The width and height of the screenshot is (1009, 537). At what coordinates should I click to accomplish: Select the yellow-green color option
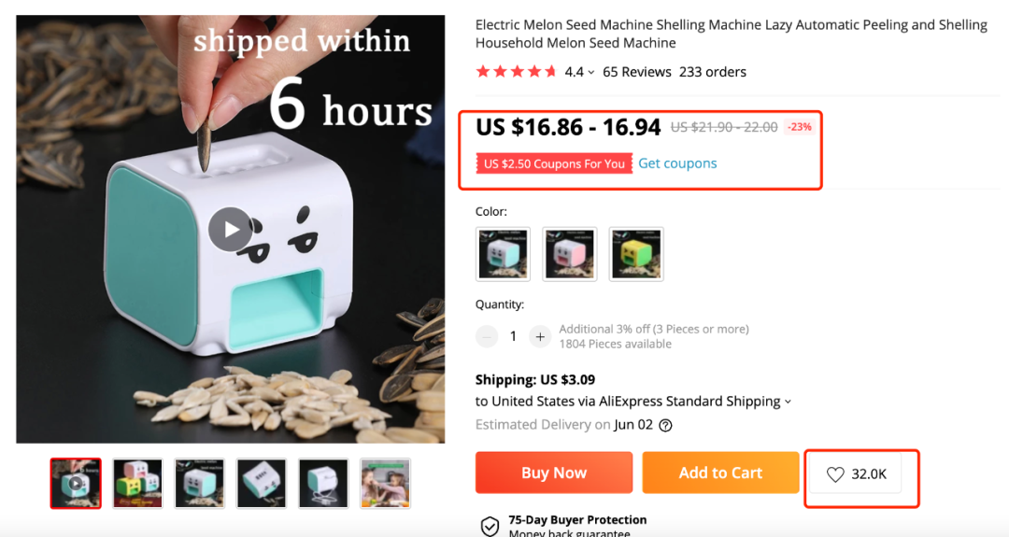coord(636,254)
